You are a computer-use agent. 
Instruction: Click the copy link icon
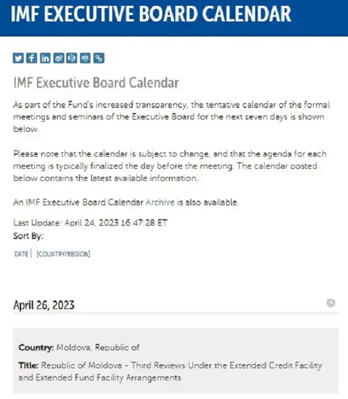tap(99, 58)
